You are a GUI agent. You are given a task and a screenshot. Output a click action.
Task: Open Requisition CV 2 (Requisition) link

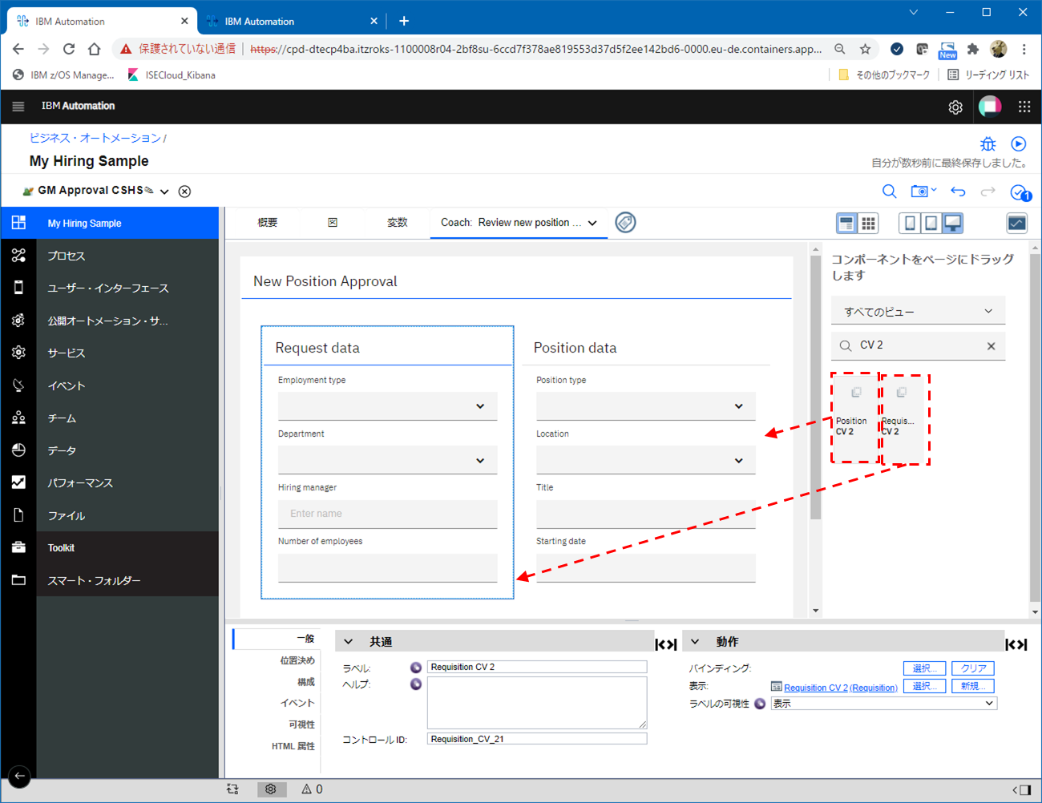[841, 688]
